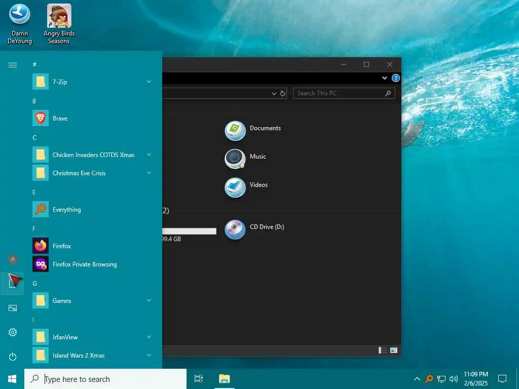Open the Island Wars 2 Xmas folder

(x=92, y=355)
